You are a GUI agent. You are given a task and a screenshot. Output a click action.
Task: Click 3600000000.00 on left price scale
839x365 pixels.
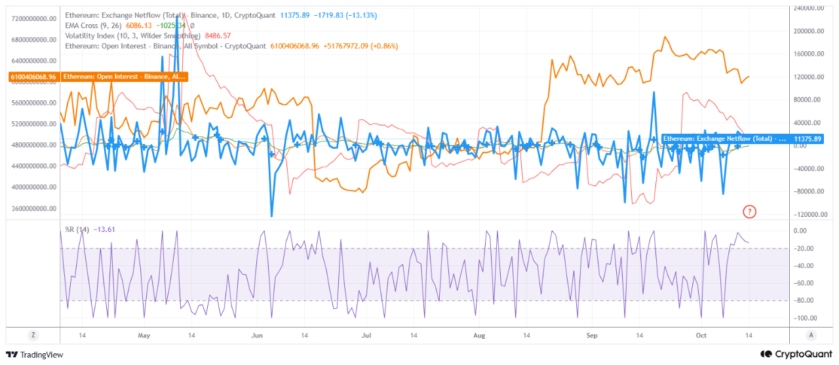point(34,208)
